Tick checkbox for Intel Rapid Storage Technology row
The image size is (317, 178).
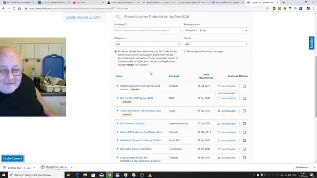pos(244,140)
